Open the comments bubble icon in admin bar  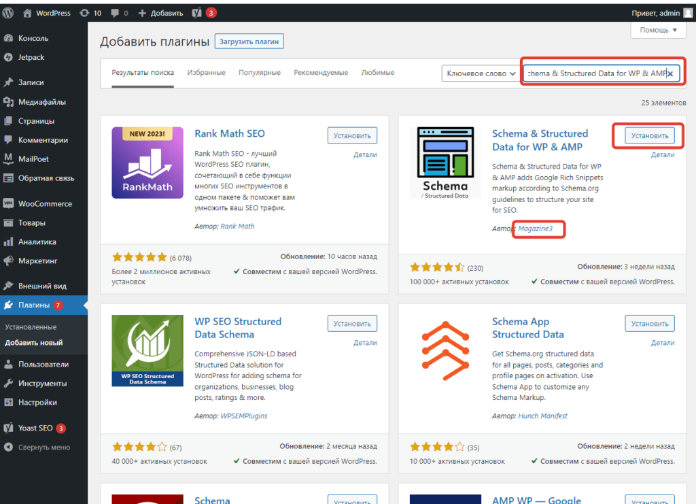114,13
